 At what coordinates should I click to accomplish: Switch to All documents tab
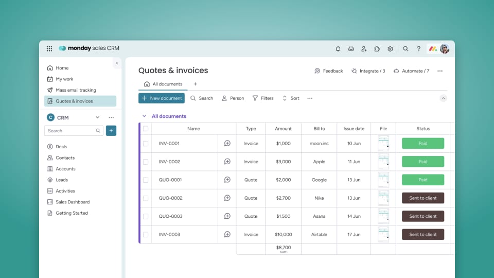coord(163,84)
